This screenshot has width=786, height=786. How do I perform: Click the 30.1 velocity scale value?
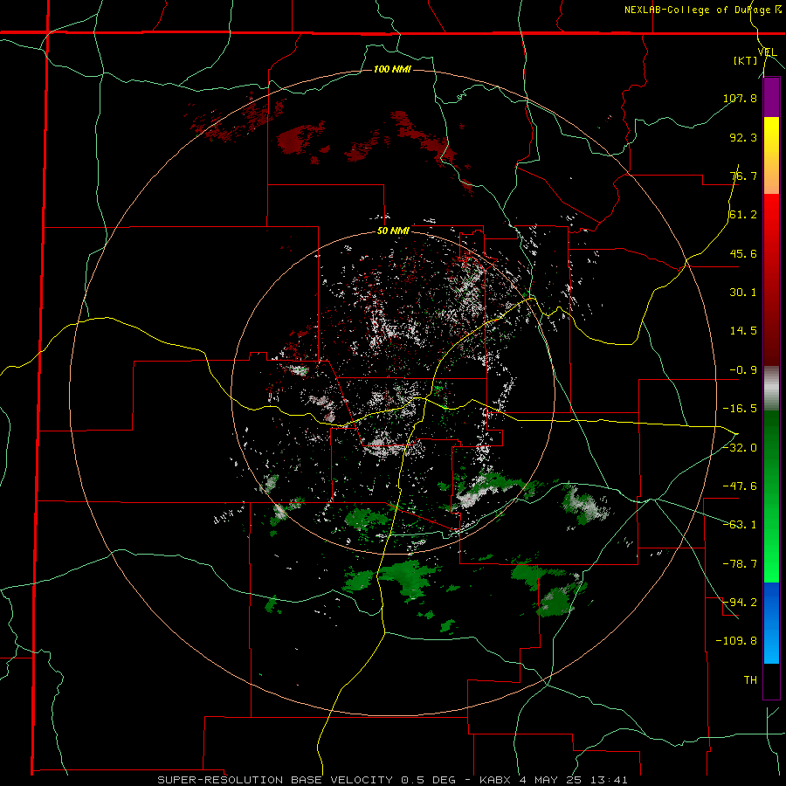(x=743, y=293)
